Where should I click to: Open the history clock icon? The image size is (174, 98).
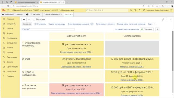135,10
